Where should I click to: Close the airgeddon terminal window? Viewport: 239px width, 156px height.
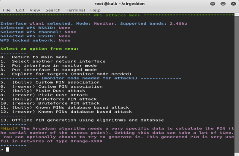tap(233, 4)
